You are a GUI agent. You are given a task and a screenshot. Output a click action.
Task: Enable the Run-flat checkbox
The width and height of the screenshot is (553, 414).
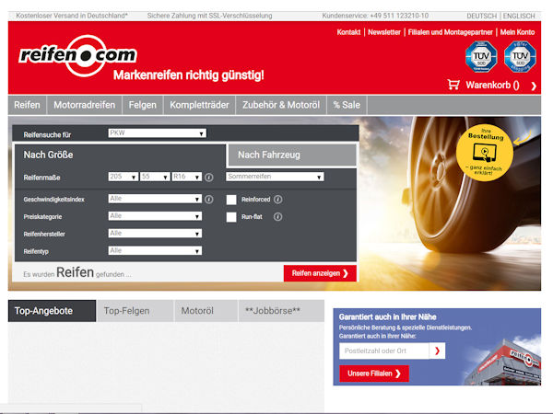(x=231, y=217)
